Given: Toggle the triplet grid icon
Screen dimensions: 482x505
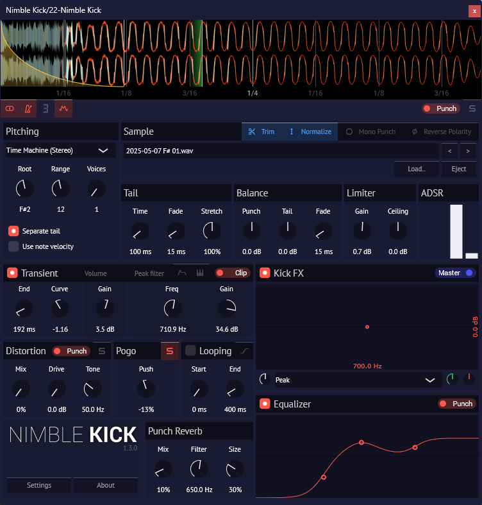Looking at the screenshot, I should point(46,108).
